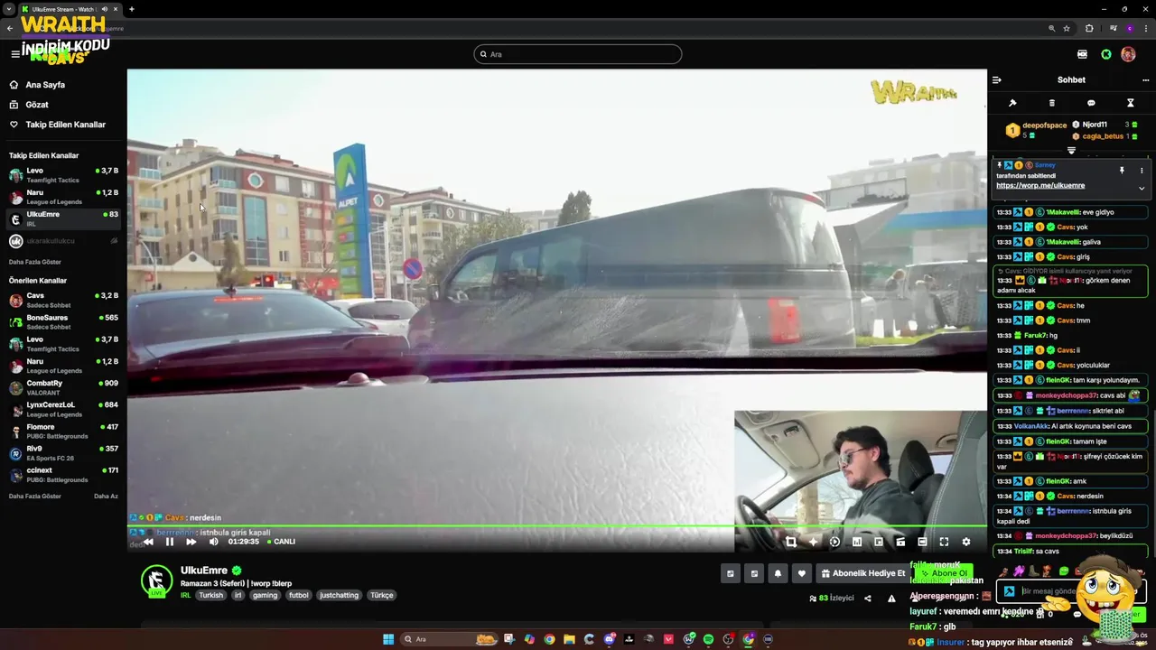Click the gaming tag
The image size is (1156, 650).
[x=265, y=595]
